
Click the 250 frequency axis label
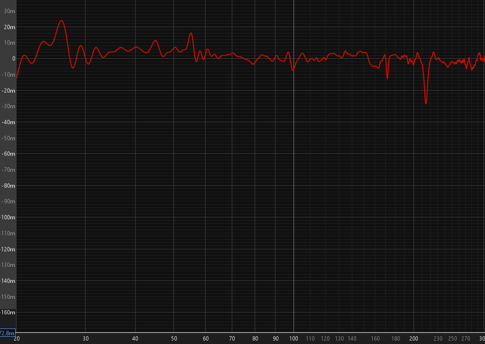(452, 339)
